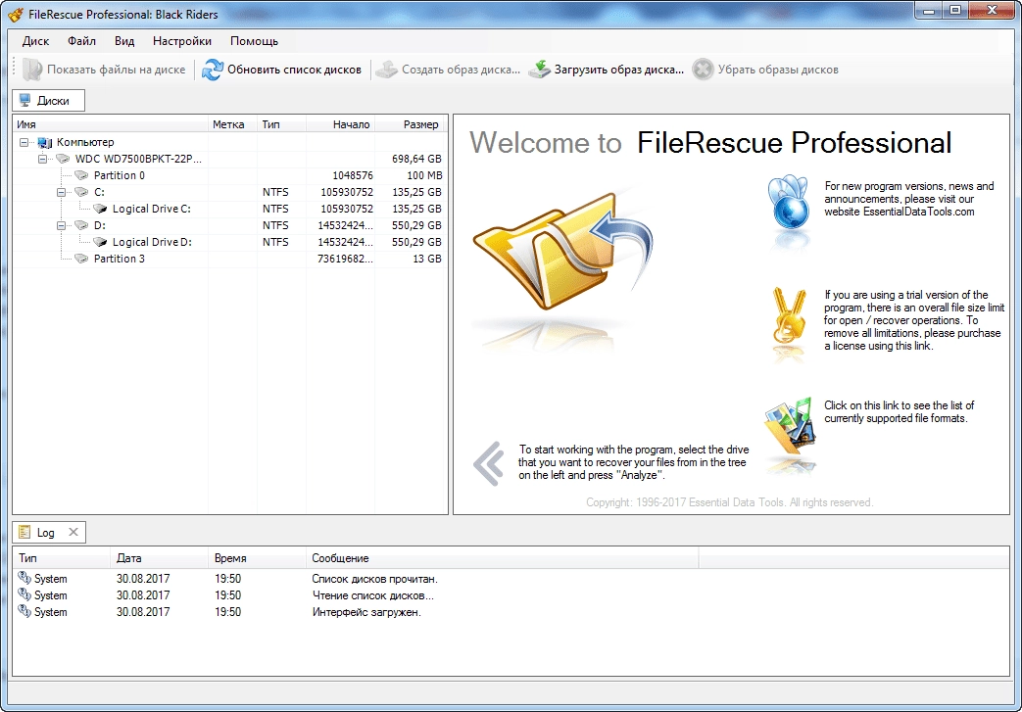Viewport: 1022px width, 712px height.
Task: Click the Сообщение log column header
Action: pos(502,558)
